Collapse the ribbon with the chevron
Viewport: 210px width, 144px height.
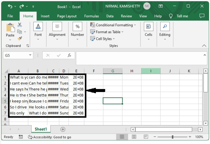(204, 46)
